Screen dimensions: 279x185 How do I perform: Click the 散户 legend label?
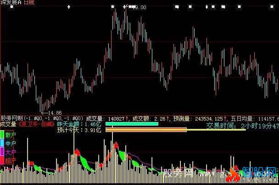pyautogui.click(x=11, y=135)
